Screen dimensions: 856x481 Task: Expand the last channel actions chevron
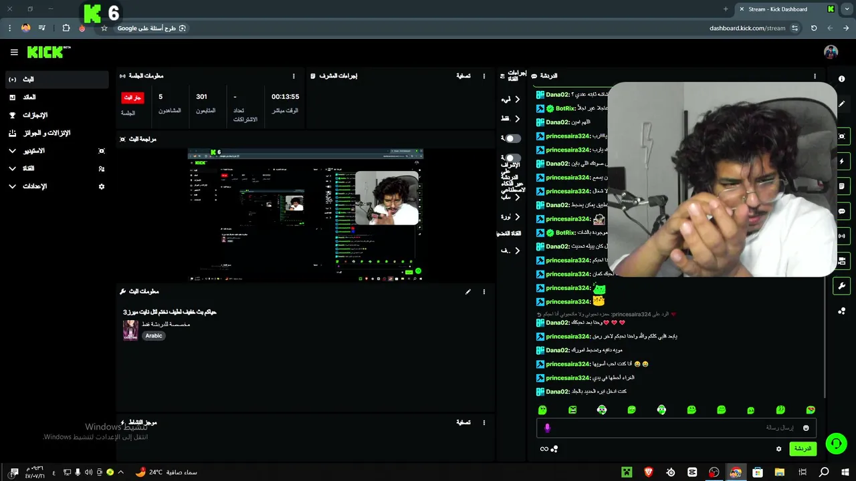click(517, 251)
